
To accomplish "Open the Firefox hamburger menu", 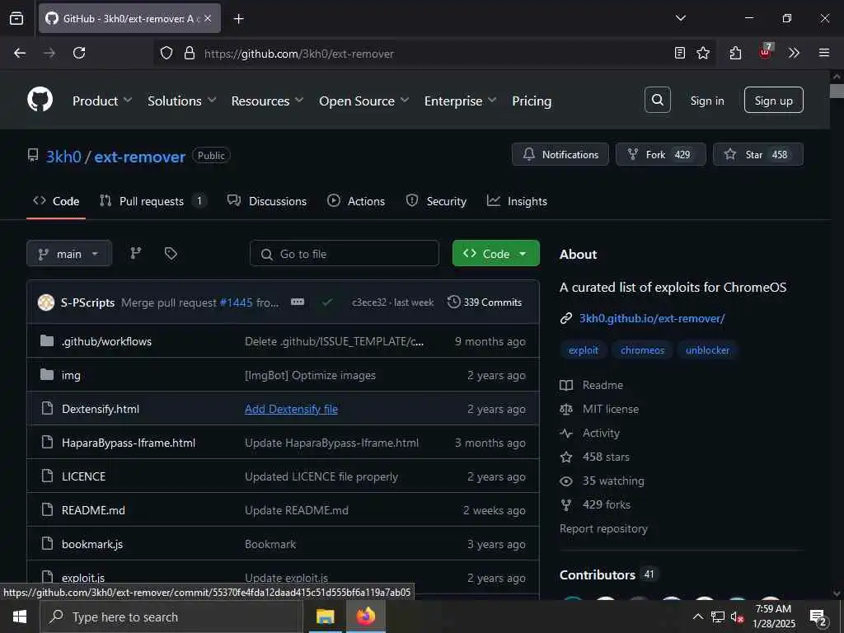I will tap(824, 53).
